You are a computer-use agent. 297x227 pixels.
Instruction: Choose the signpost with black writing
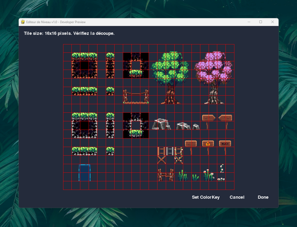225,148
